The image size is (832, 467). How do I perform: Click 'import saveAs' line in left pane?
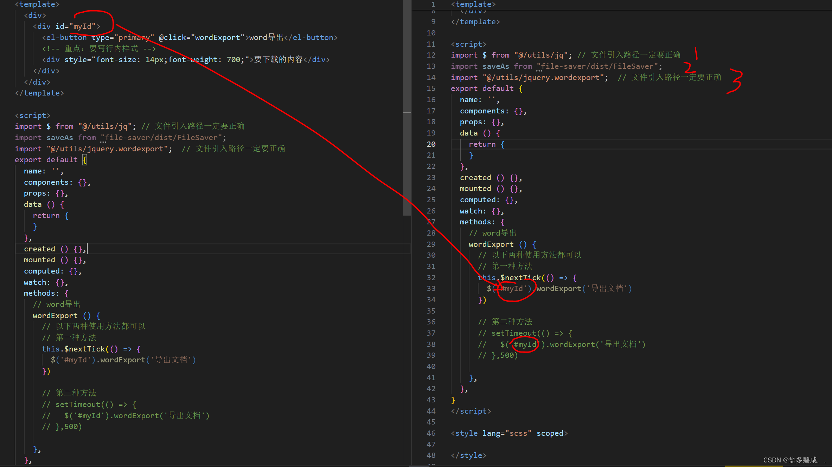click(x=120, y=138)
